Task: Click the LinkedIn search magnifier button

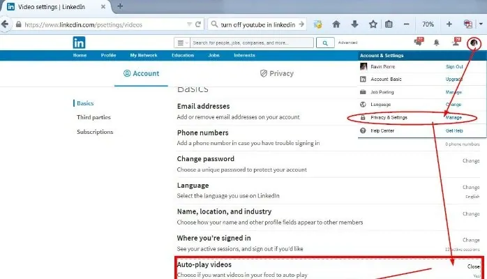Action: [325, 43]
